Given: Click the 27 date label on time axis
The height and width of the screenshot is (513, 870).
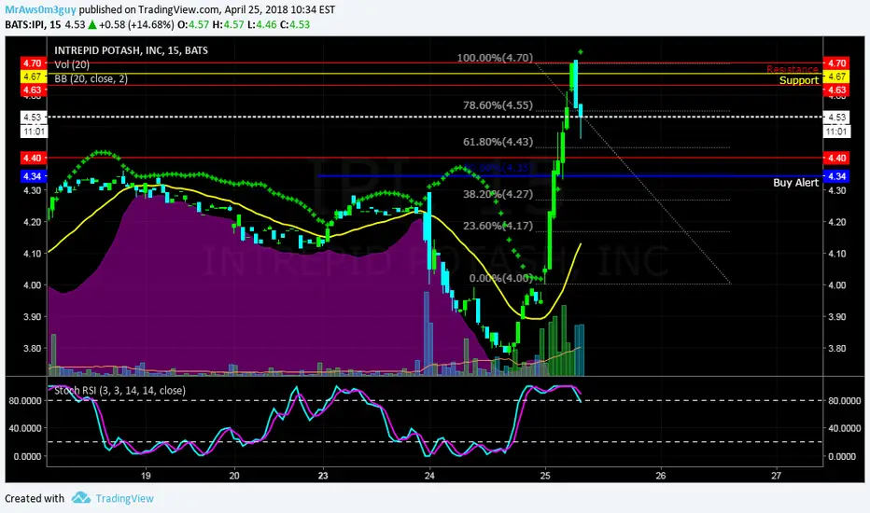Looking at the screenshot, I should [x=776, y=476].
